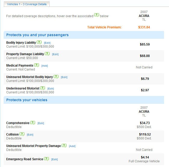Click the Emergency Road Service help icon

pos(46,159)
